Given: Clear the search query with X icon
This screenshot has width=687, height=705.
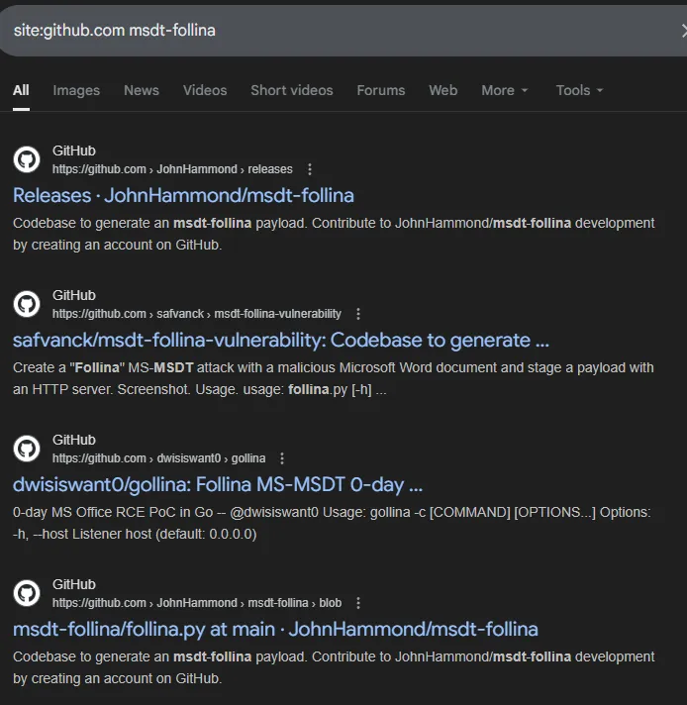Looking at the screenshot, I should [681, 31].
